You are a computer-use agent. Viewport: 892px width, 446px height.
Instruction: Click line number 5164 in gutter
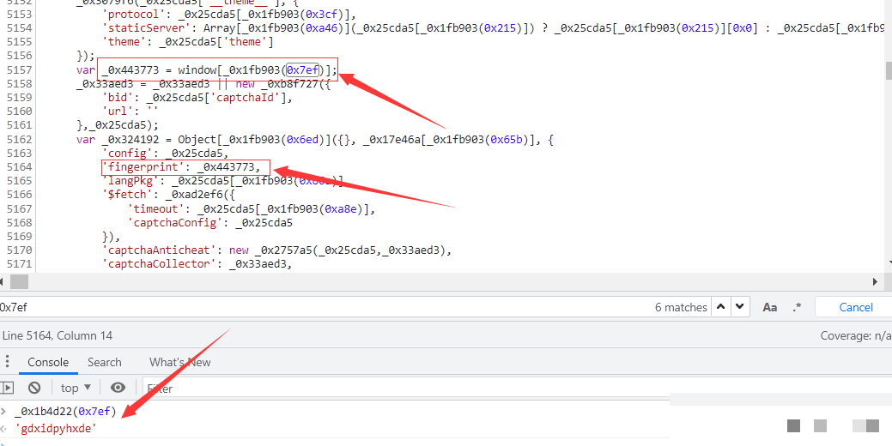19,166
